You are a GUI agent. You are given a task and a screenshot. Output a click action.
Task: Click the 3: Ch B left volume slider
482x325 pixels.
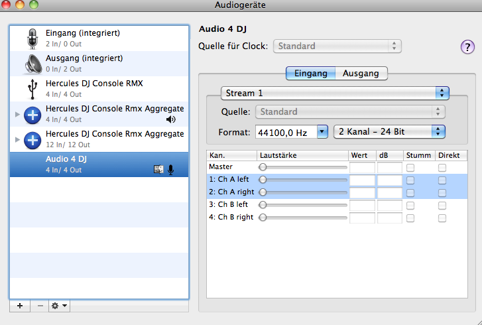303,205
